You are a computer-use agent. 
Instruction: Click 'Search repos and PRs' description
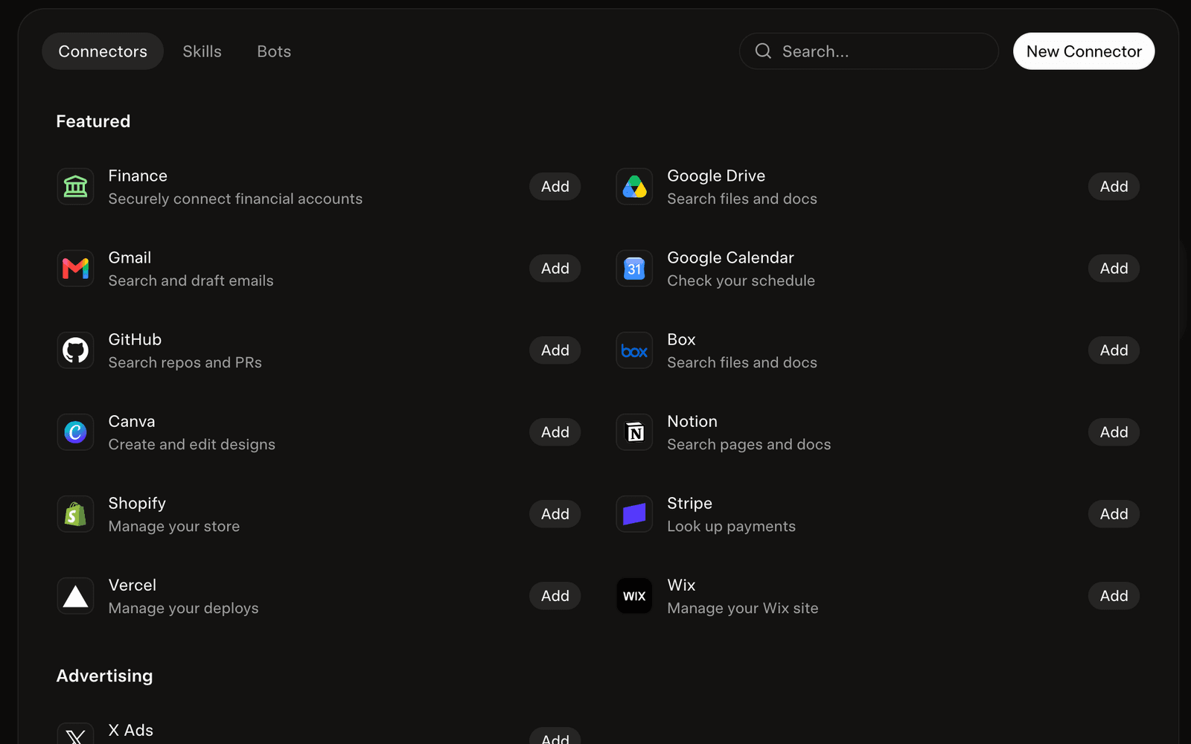point(185,362)
